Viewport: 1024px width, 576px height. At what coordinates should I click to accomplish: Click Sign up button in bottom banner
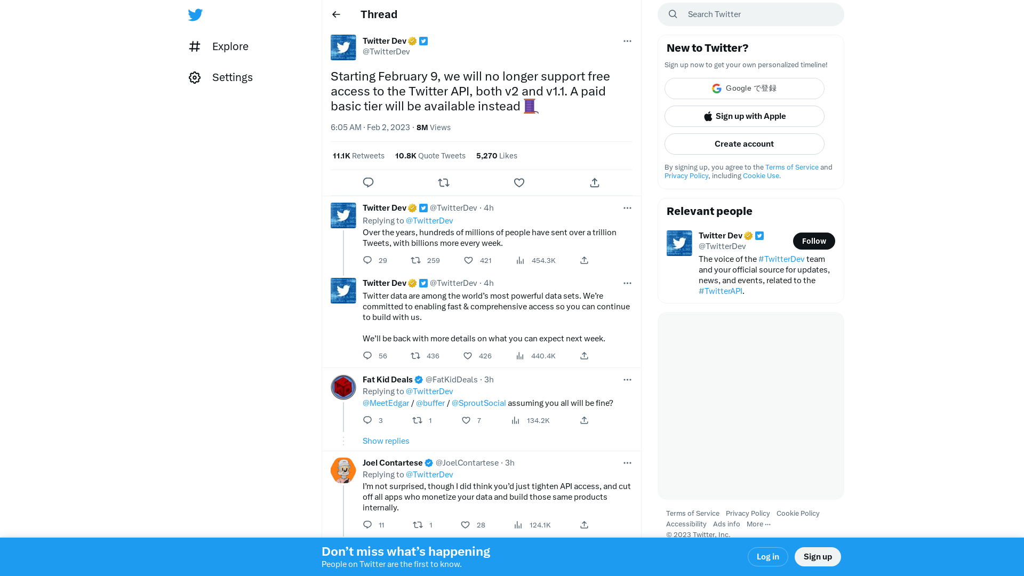click(x=818, y=556)
